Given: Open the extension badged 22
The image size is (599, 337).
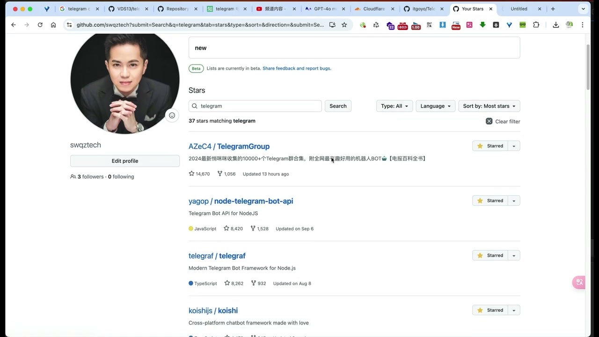Looking at the screenshot, I should click(x=390, y=25).
